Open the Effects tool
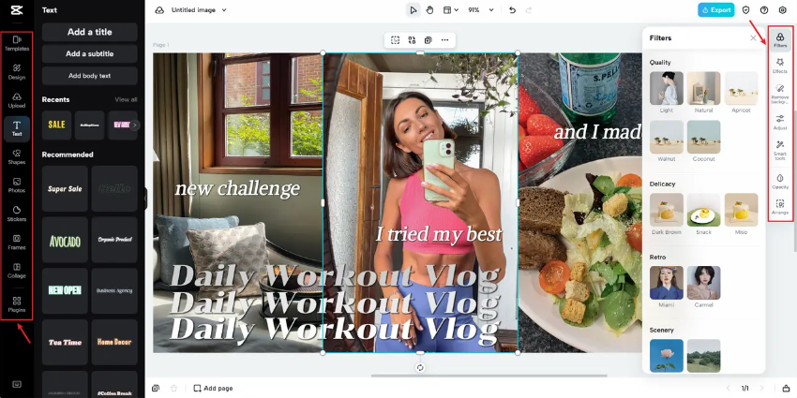This screenshot has height=398, width=797. (780, 66)
